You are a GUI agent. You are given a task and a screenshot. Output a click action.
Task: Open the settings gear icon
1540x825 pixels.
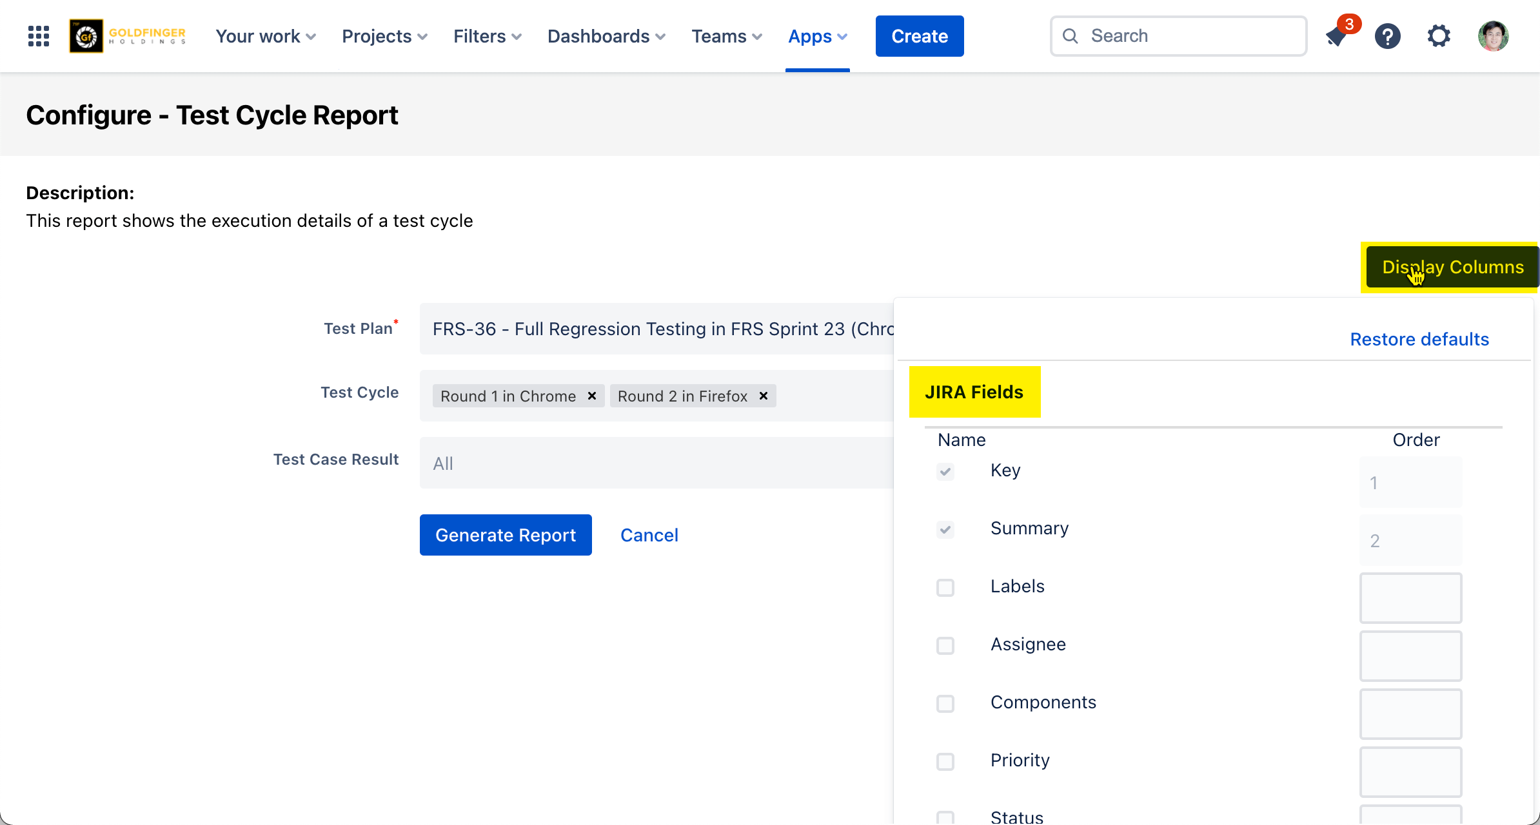[1439, 36]
